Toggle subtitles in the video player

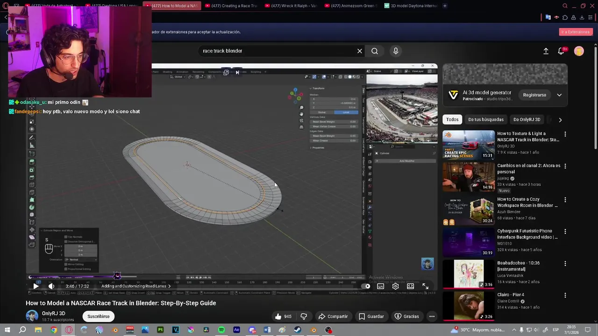(381, 286)
